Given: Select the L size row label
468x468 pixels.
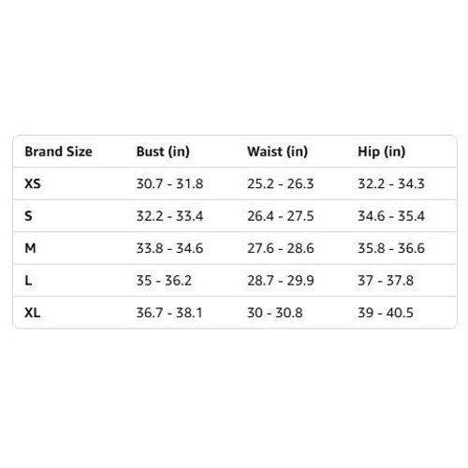Looking at the screenshot, I should point(28,281).
